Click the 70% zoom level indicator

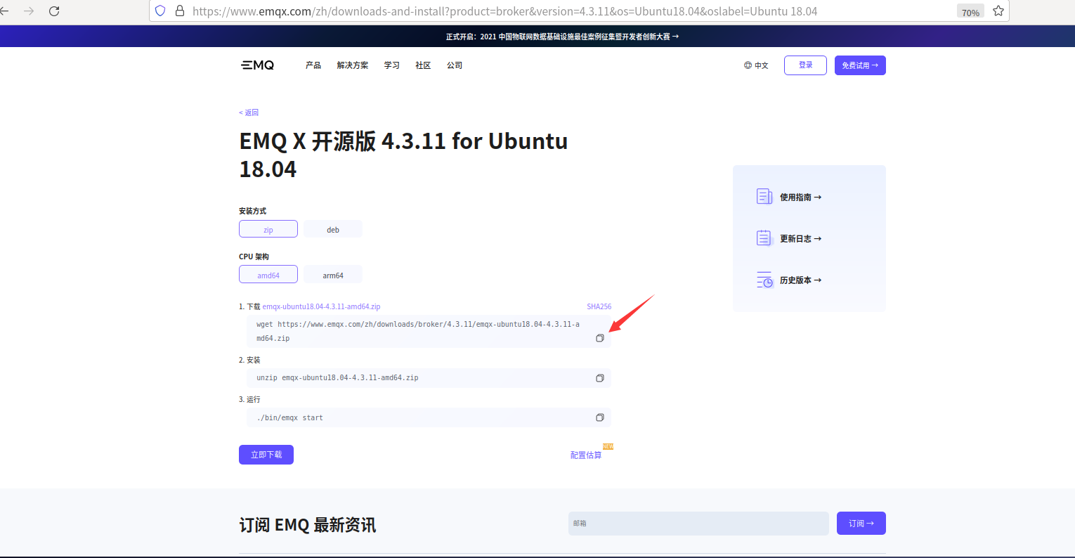970,12
